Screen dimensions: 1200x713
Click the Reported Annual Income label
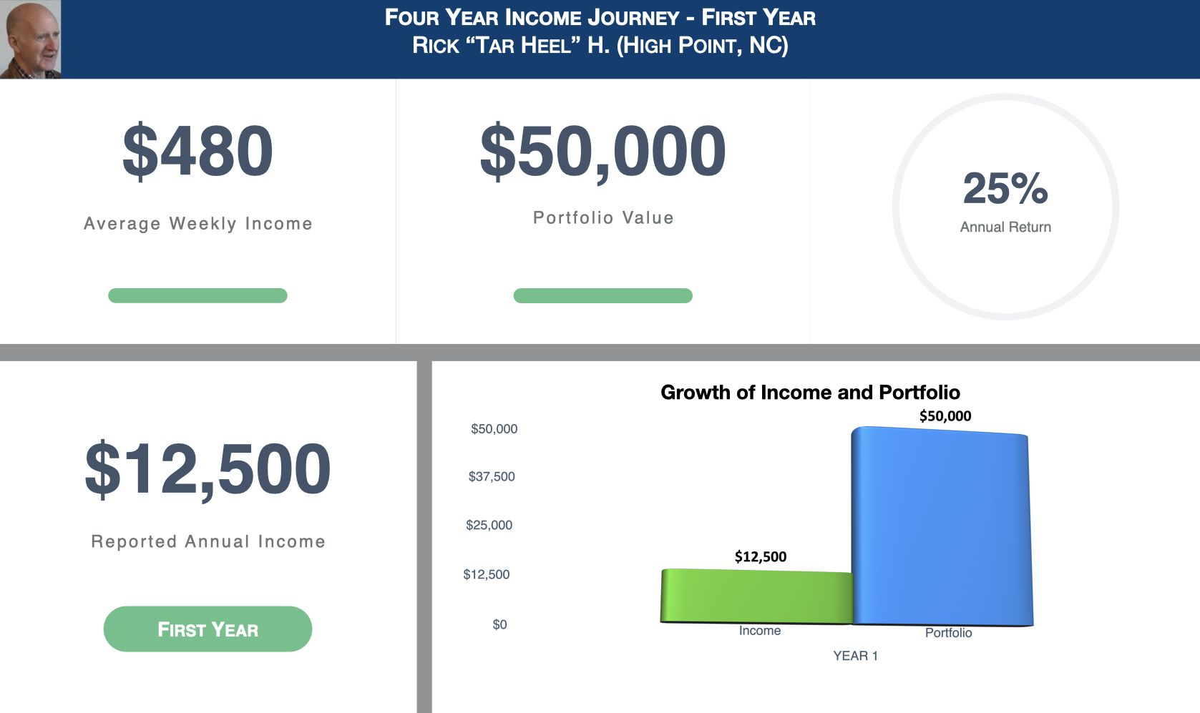[208, 541]
